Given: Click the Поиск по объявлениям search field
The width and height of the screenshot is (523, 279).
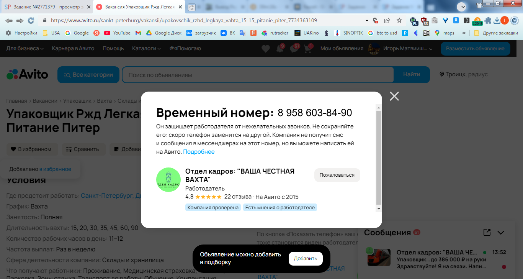Looking at the screenshot, I should 258,75.
